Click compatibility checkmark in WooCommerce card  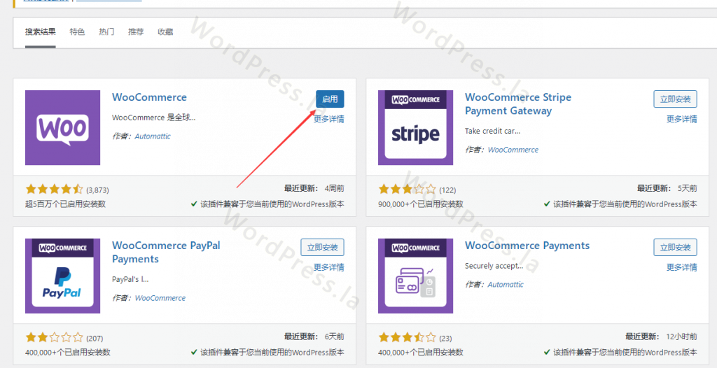pos(194,204)
